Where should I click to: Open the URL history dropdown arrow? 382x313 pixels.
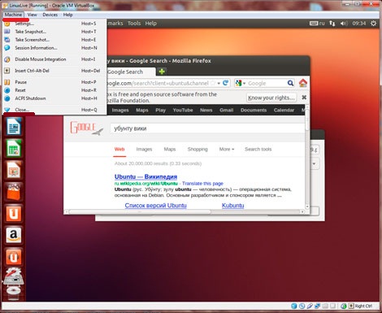(x=219, y=83)
